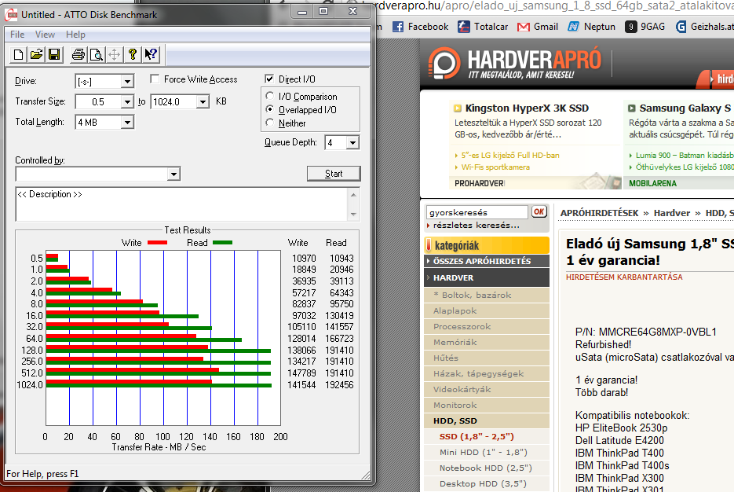Open the Help menu in ATTO
Viewport: 734px width, 492px height.
click(x=75, y=35)
